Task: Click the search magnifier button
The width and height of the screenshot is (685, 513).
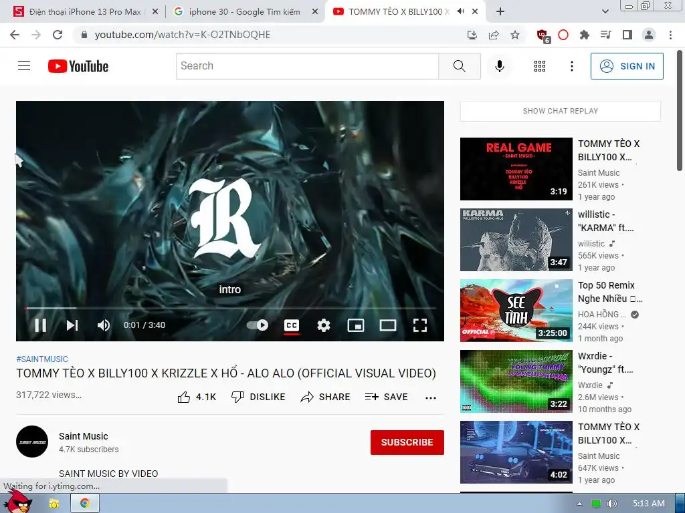Action: click(x=460, y=66)
